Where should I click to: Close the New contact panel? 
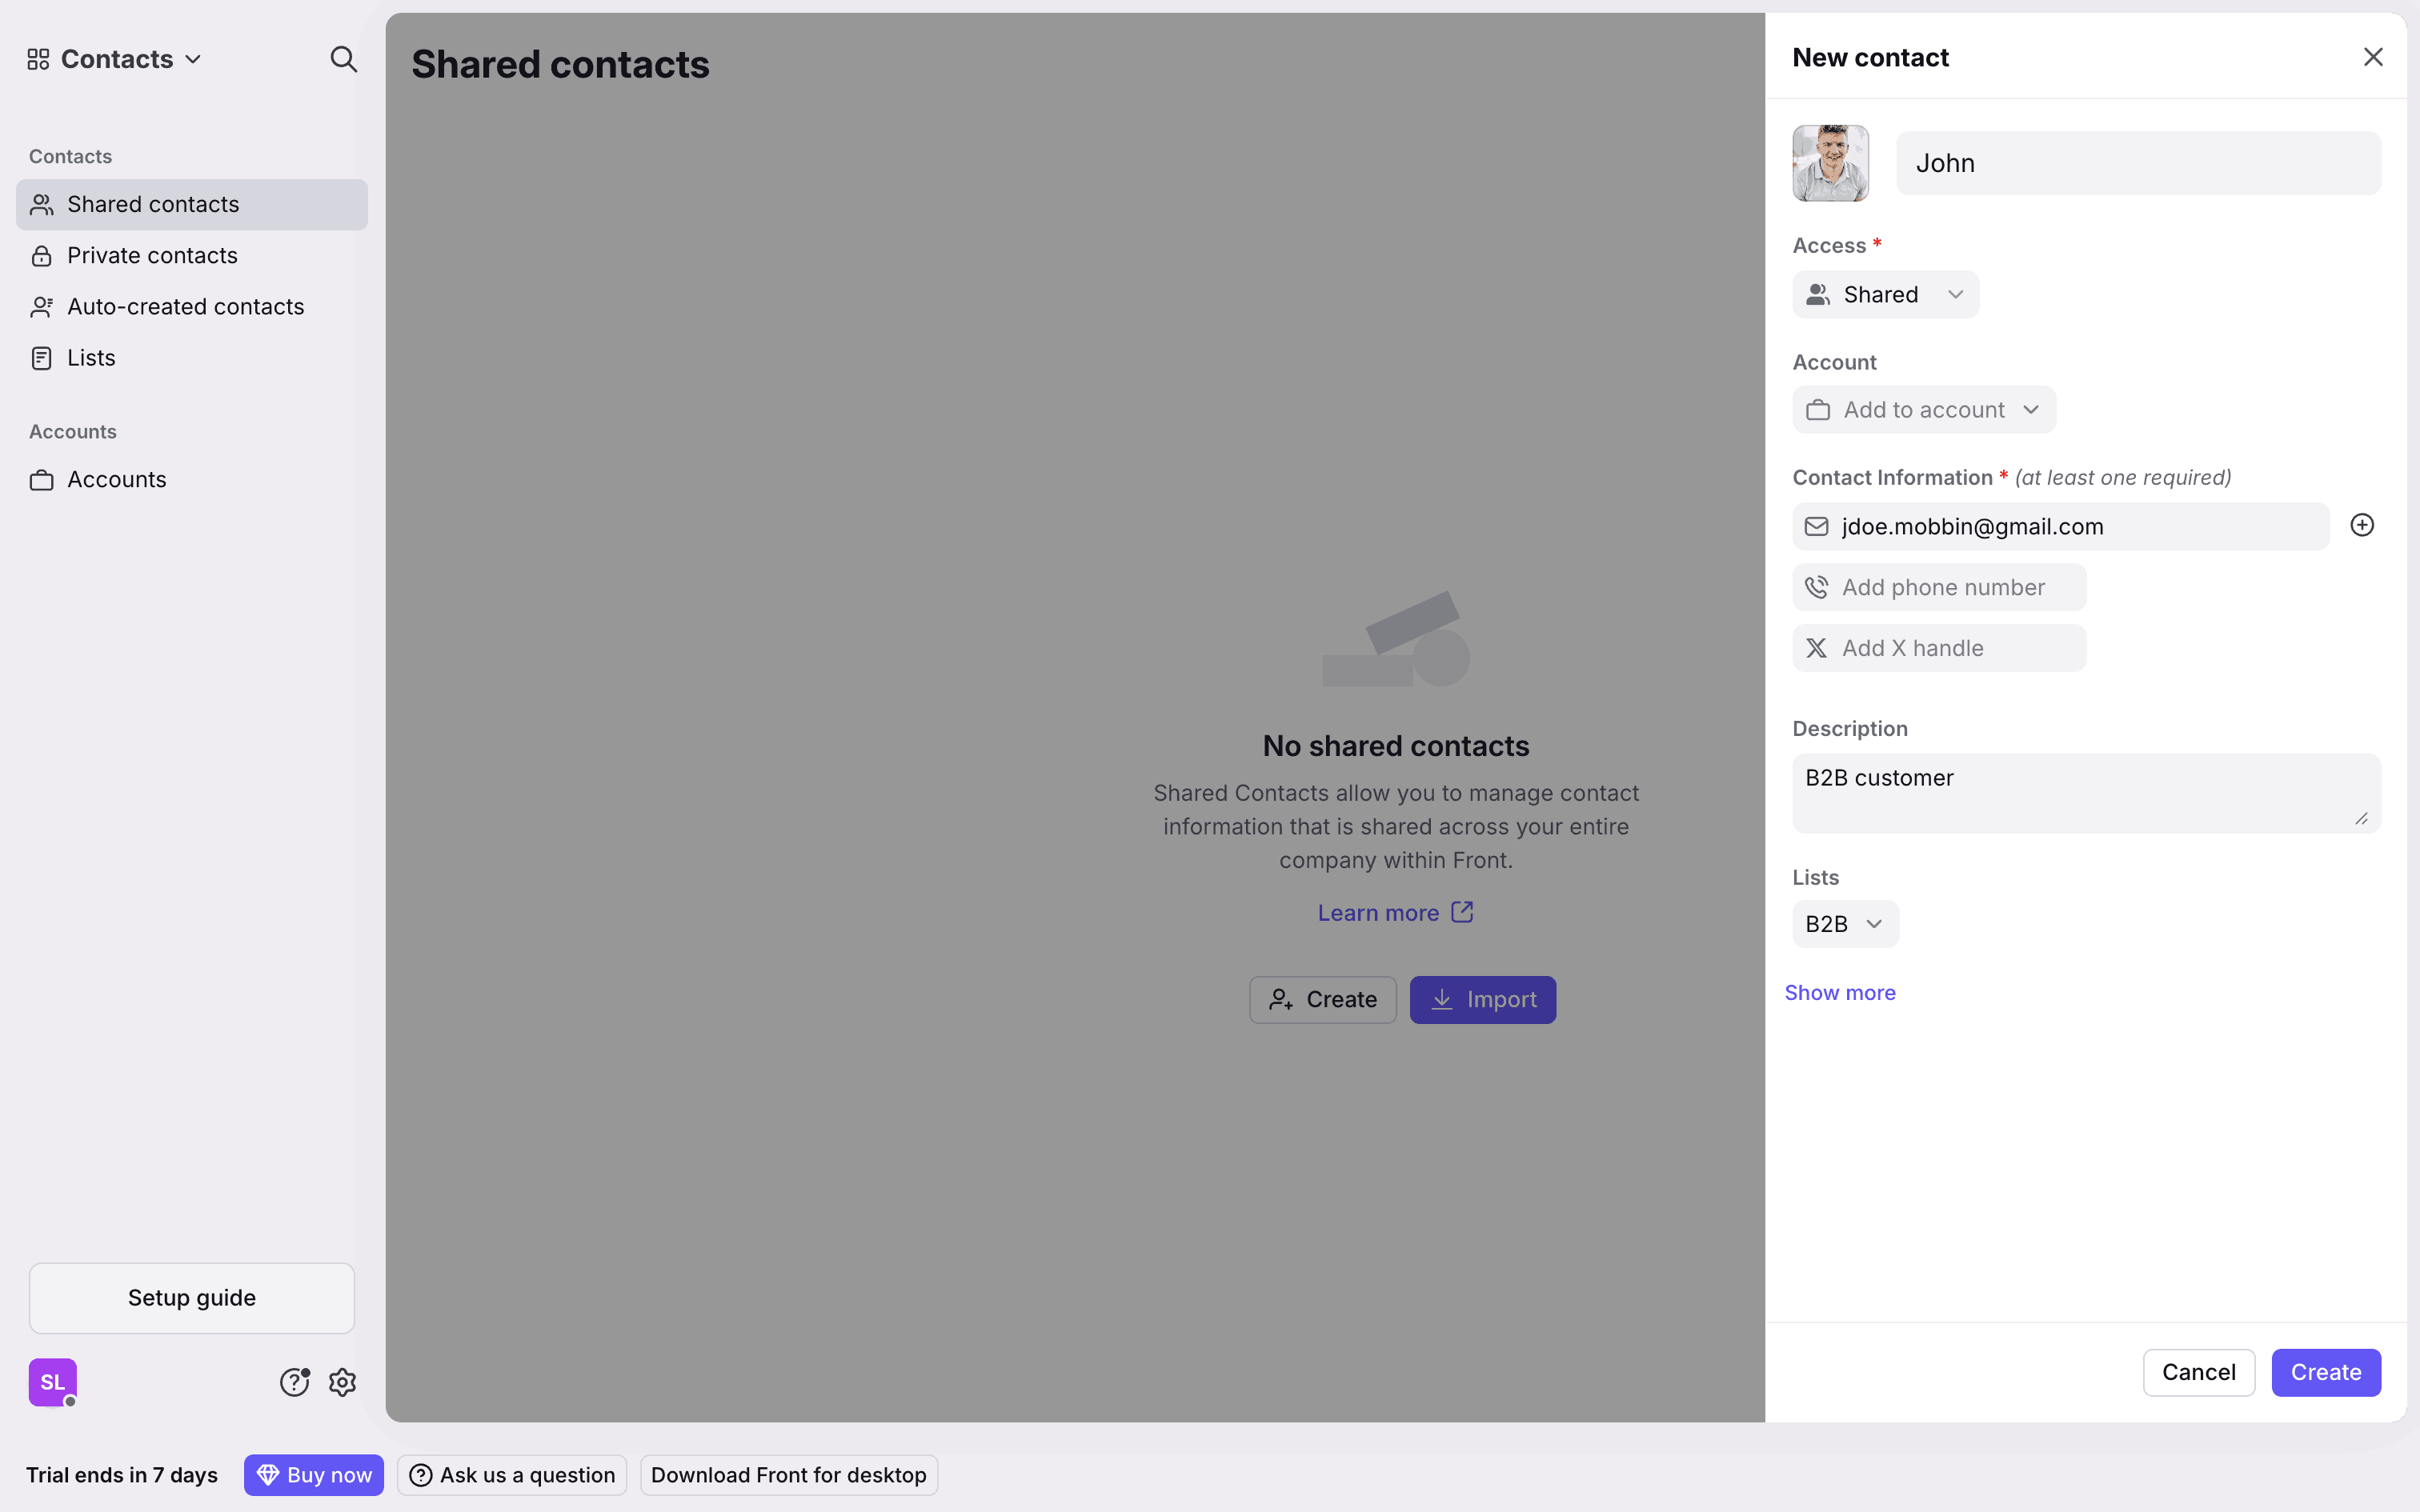click(2373, 57)
